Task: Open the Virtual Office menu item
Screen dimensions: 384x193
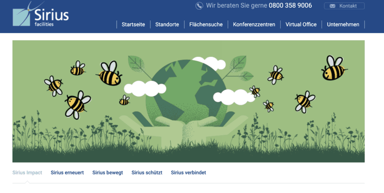Action: [301, 25]
